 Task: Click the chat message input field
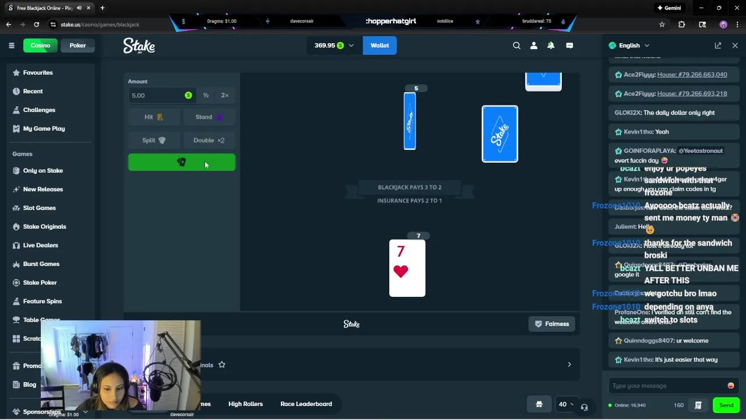667,386
